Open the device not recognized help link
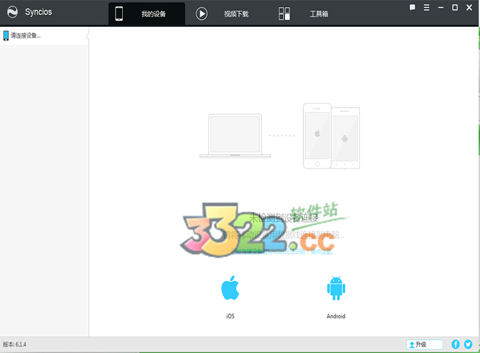 point(282,251)
